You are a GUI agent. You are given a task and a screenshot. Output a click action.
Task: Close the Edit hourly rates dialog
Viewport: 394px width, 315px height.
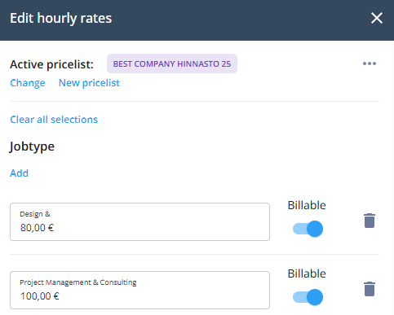click(377, 18)
